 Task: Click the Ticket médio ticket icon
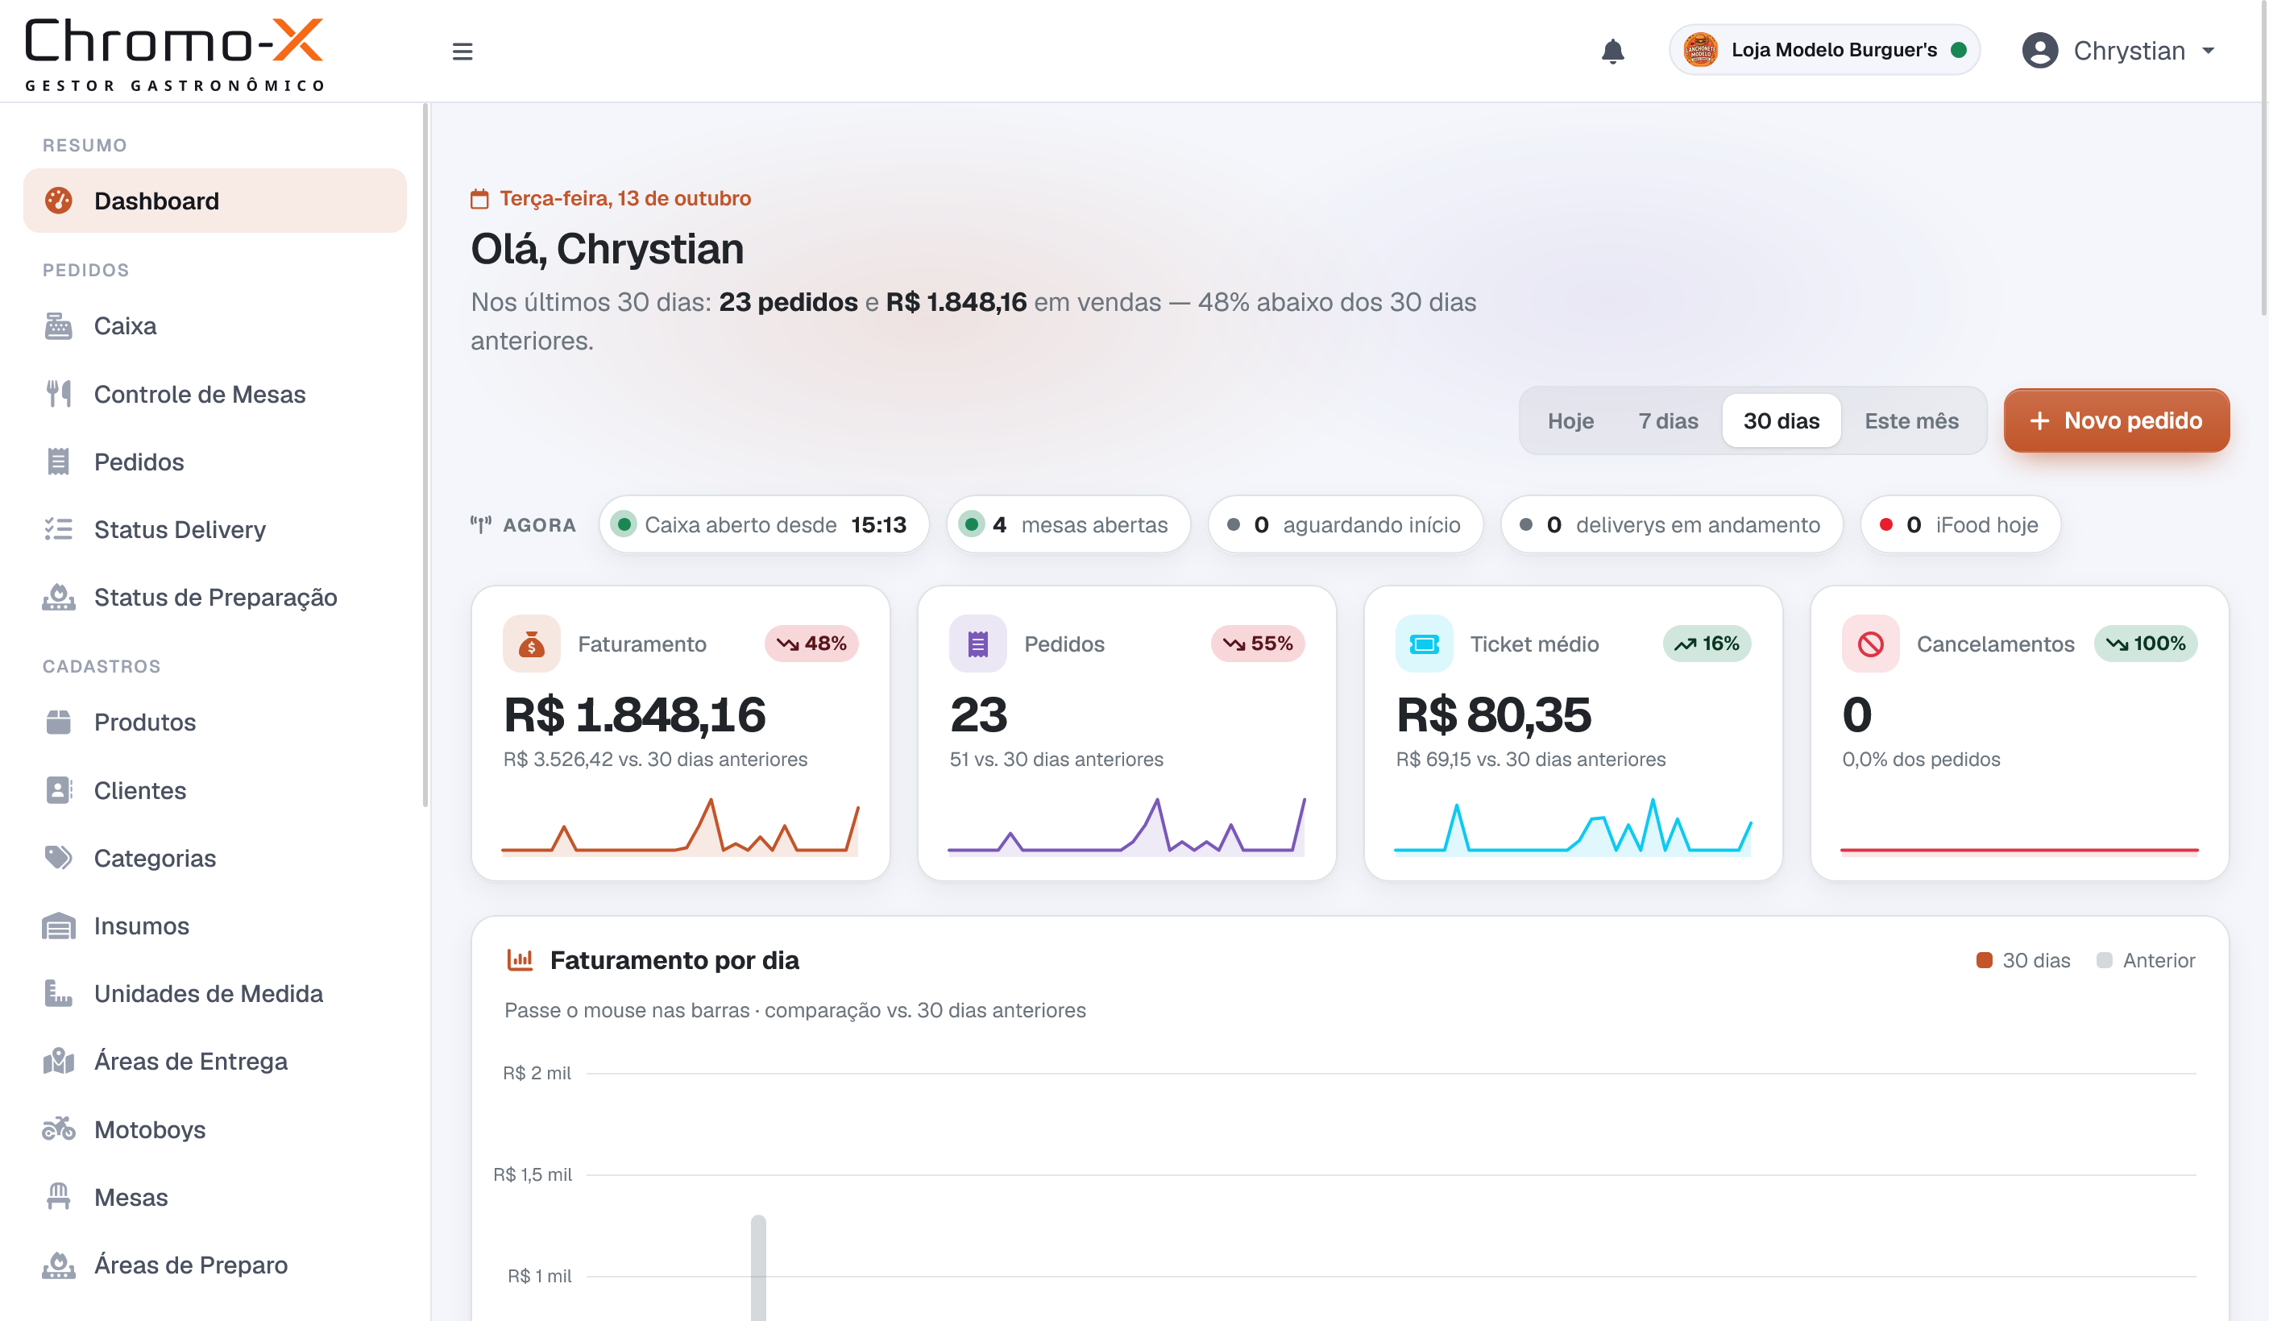pyautogui.click(x=1425, y=644)
